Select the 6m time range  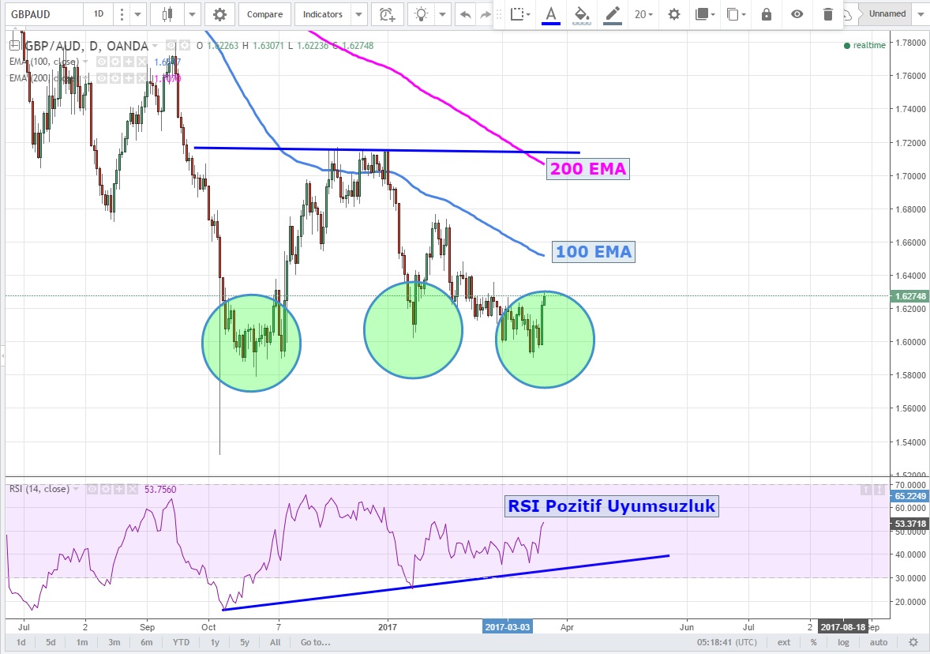point(147,642)
